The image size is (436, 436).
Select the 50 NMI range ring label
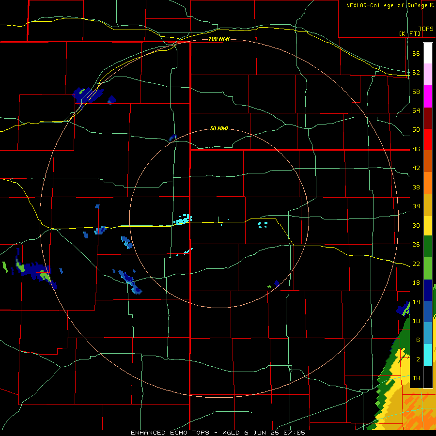219,128
